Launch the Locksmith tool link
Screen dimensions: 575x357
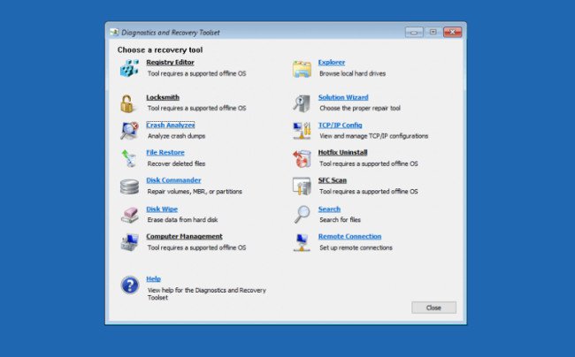click(163, 97)
